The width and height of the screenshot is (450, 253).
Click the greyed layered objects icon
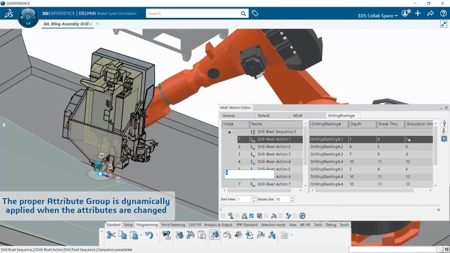click(x=284, y=235)
